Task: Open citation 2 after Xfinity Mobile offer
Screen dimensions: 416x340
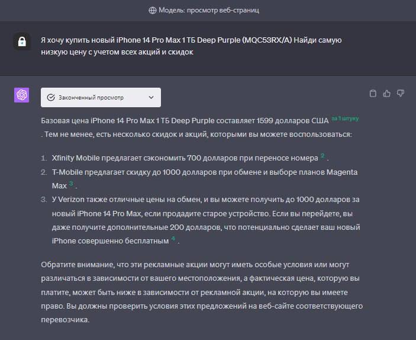Action: (x=323, y=156)
